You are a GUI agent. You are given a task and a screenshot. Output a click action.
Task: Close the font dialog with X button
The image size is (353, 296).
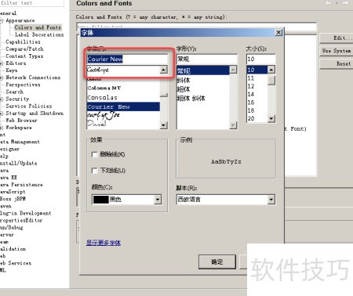pos(278,32)
